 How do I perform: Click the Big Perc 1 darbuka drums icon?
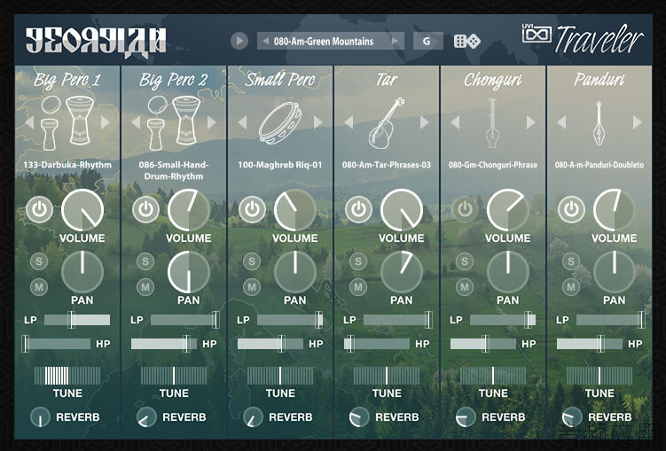[x=67, y=122]
